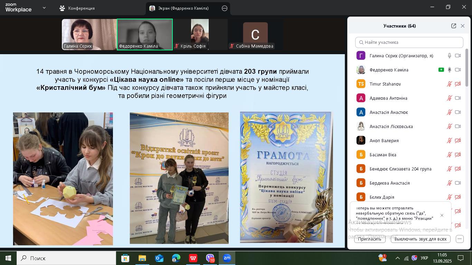Open Outlook from the taskbar
472x265 pixels.
click(159, 258)
